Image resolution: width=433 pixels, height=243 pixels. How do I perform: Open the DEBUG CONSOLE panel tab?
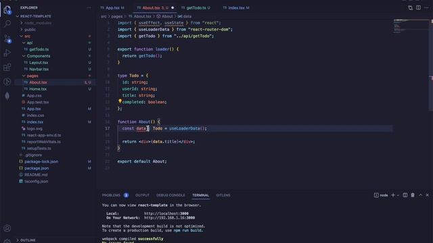(170, 195)
